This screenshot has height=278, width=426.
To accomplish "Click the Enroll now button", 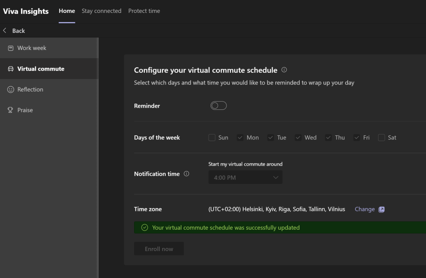I will 159,249.
